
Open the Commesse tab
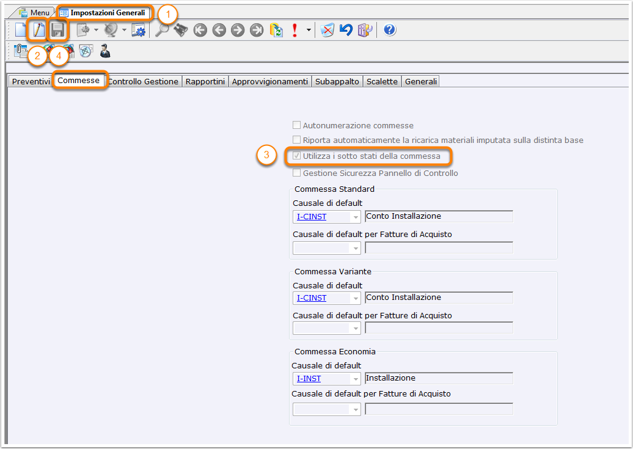coord(78,81)
